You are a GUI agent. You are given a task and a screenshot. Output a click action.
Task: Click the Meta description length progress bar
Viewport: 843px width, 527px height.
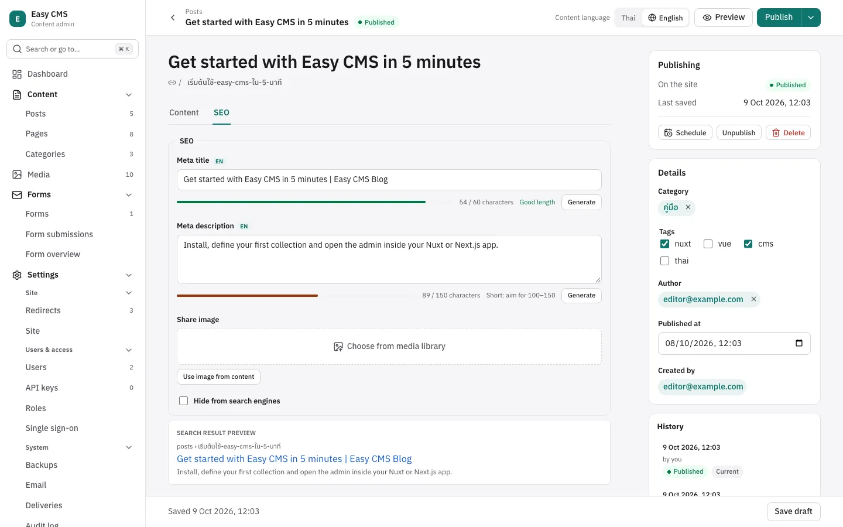click(x=296, y=296)
